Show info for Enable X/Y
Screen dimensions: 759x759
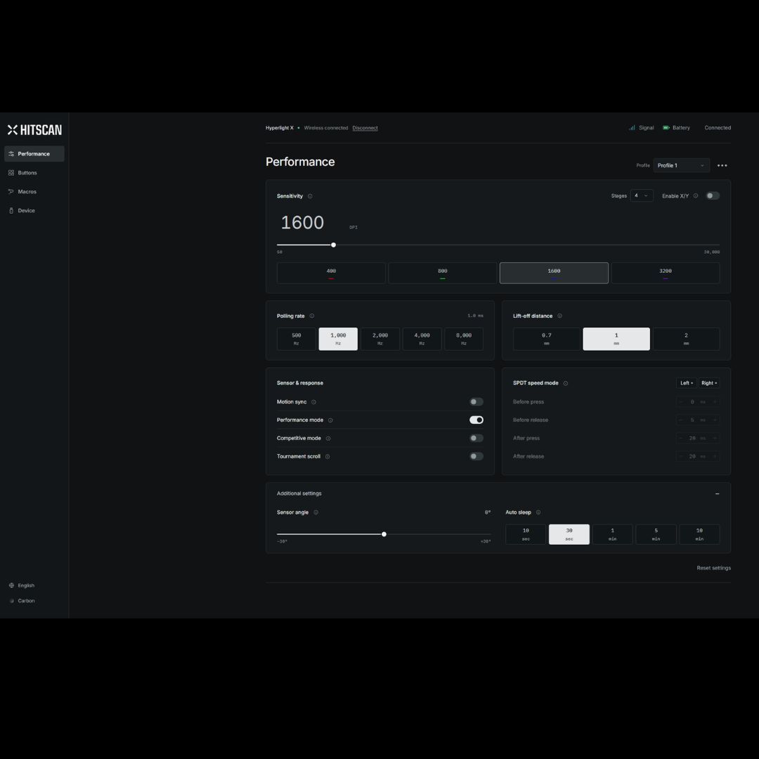click(x=696, y=195)
